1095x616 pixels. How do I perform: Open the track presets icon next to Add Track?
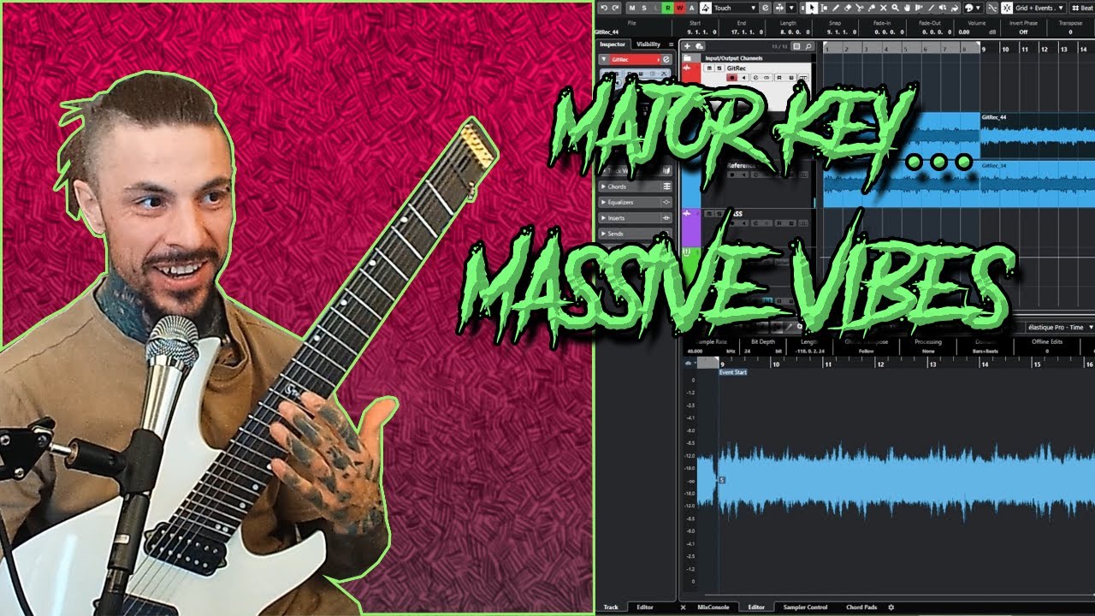point(699,46)
